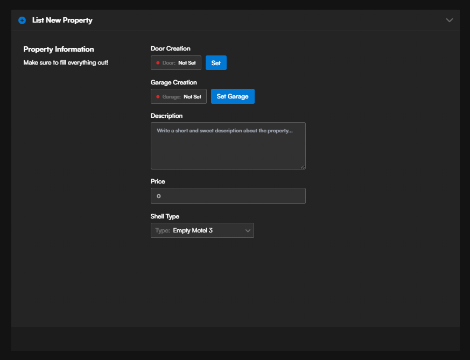
Task: Click the 'Make sure to fill everything out' note
Action: click(66, 62)
